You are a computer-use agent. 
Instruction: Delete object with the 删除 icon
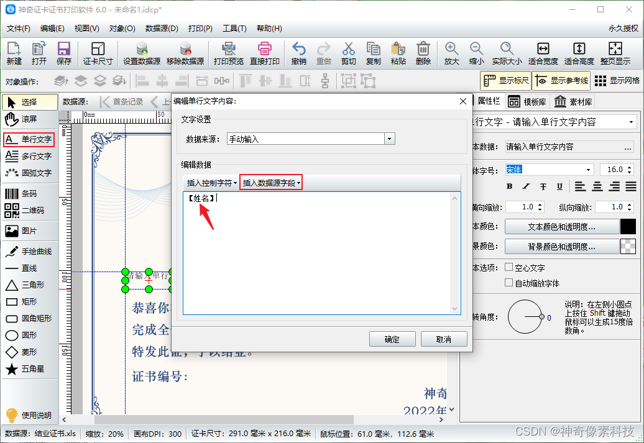(423, 53)
